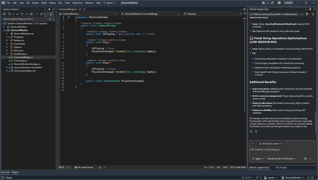The height and width of the screenshot is (180, 318).
Task: Pin the GitHub Copilot Chat panel
Action: tap(310, 9)
